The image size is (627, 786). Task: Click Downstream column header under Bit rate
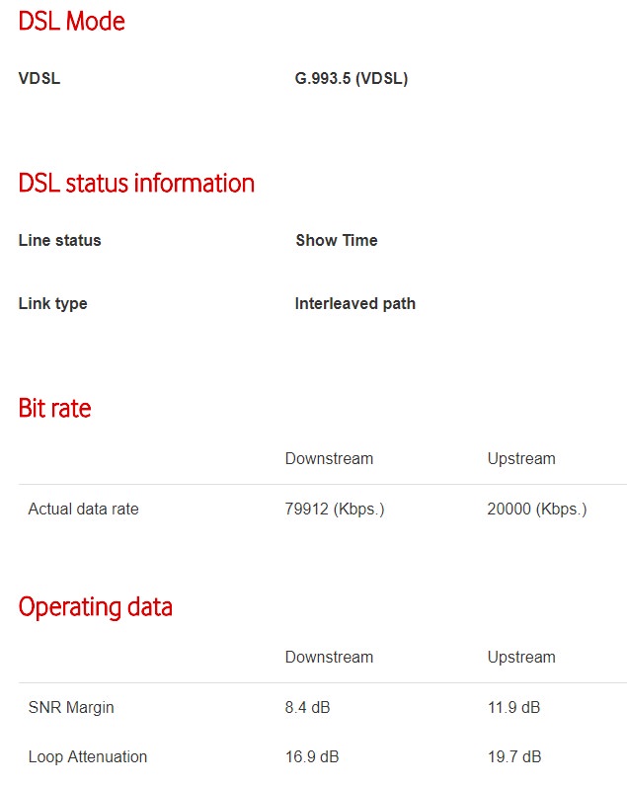(x=329, y=459)
